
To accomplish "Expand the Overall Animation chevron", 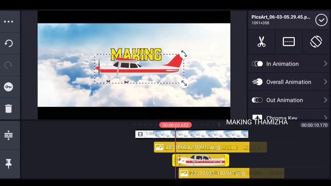I will 325,82.
